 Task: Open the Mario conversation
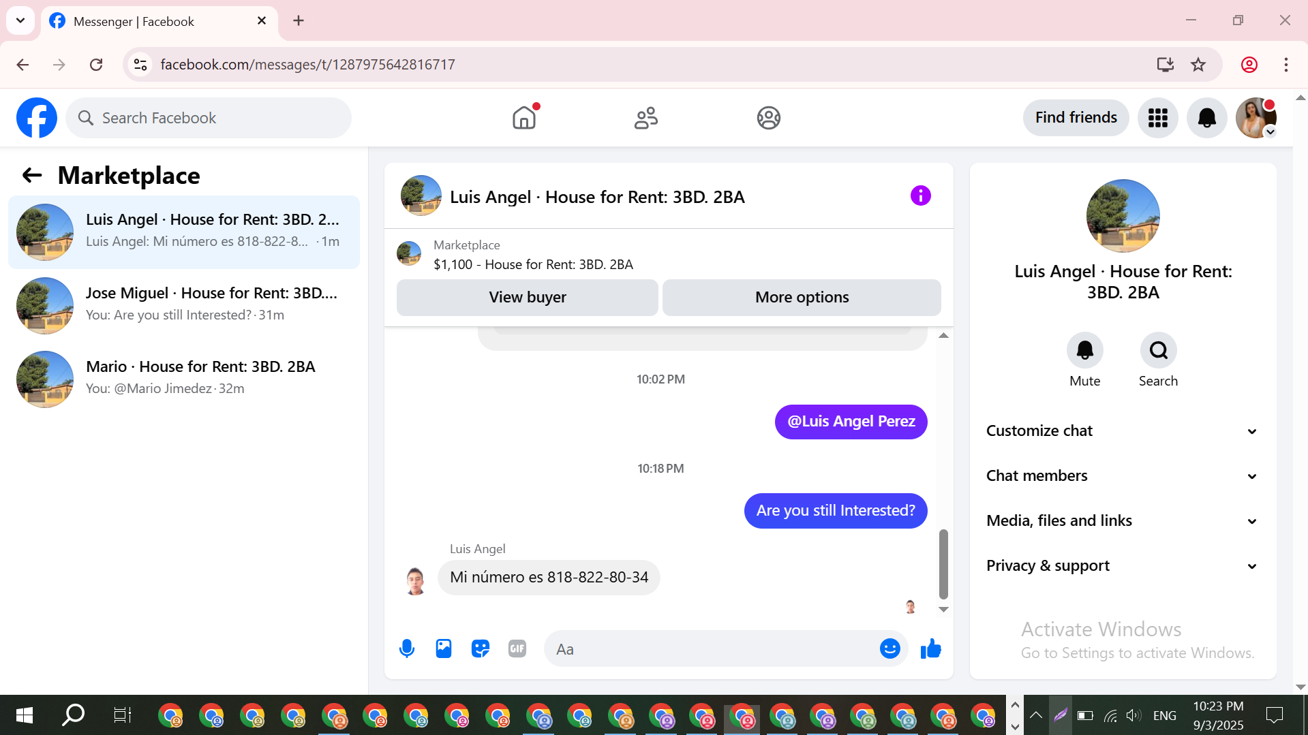pyautogui.click(x=184, y=379)
